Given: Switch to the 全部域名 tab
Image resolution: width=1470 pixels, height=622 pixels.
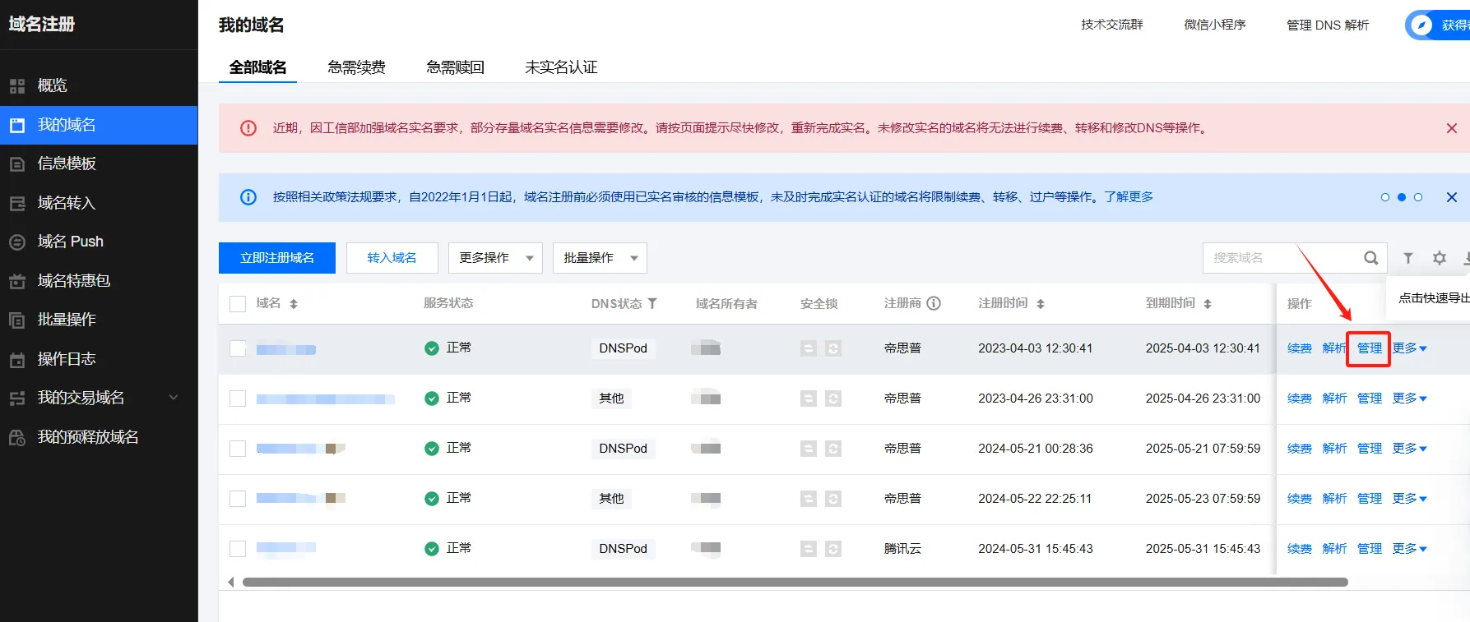Looking at the screenshot, I should click(257, 67).
